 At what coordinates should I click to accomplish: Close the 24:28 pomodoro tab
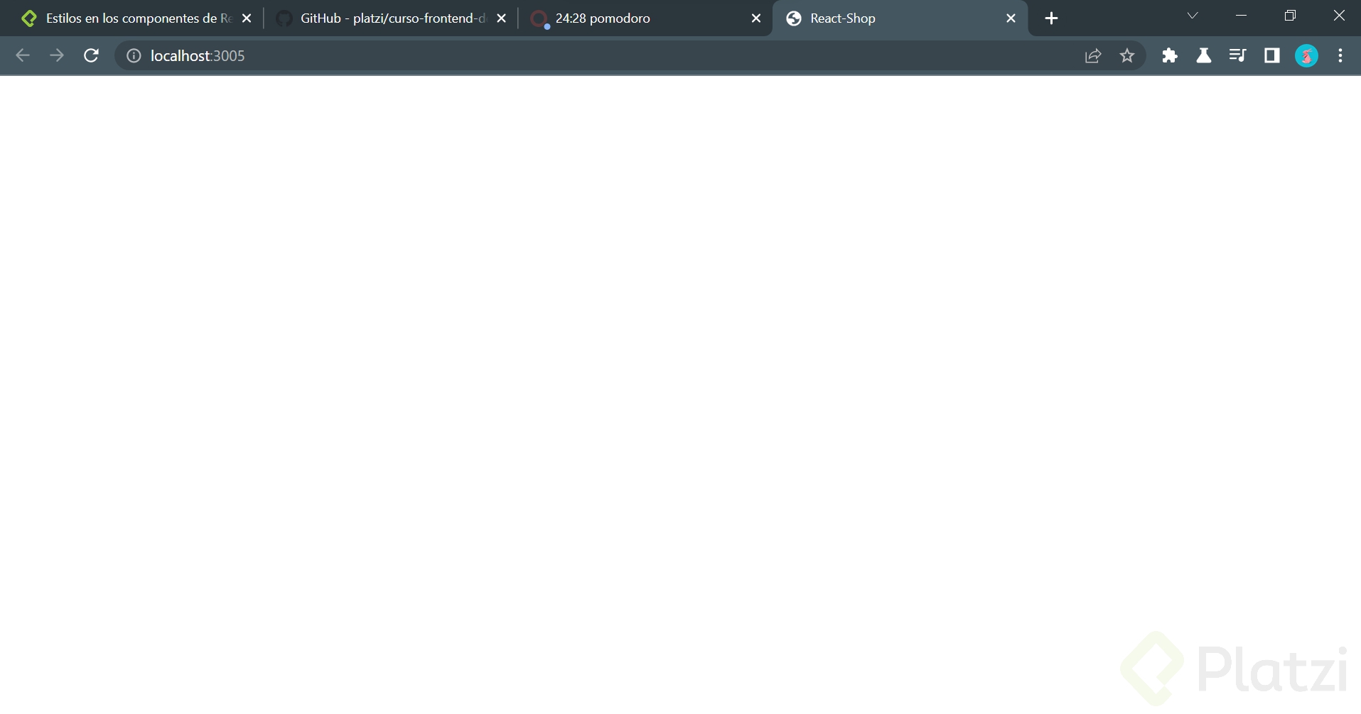(755, 18)
